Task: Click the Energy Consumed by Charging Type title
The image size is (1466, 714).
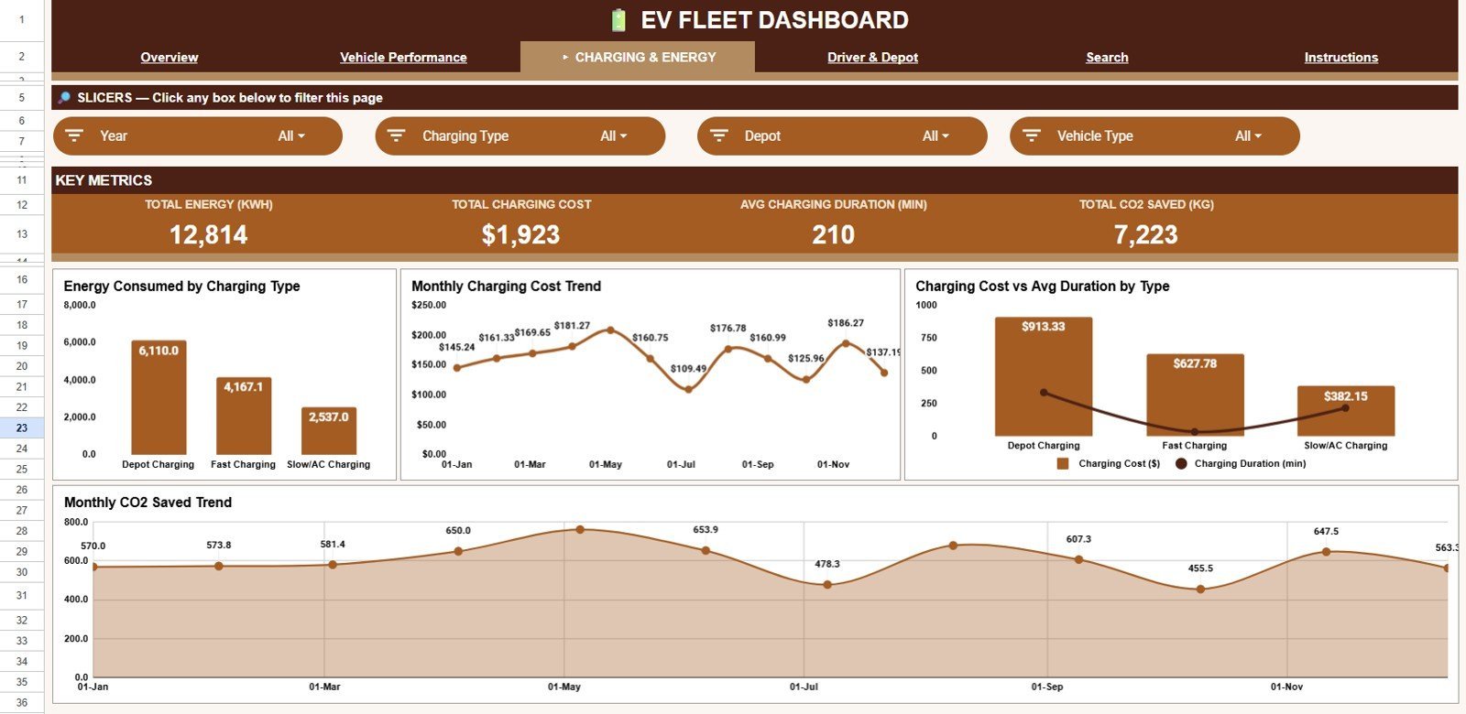Action: click(x=181, y=286)
